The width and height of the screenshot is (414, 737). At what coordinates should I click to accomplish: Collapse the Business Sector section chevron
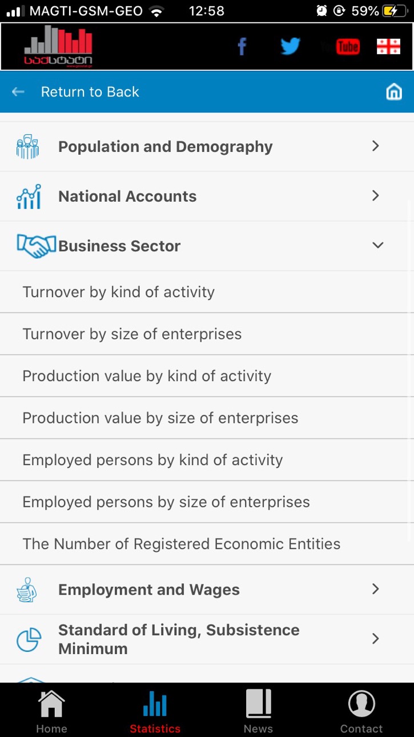pyautogui.click(x=377, y=245)
